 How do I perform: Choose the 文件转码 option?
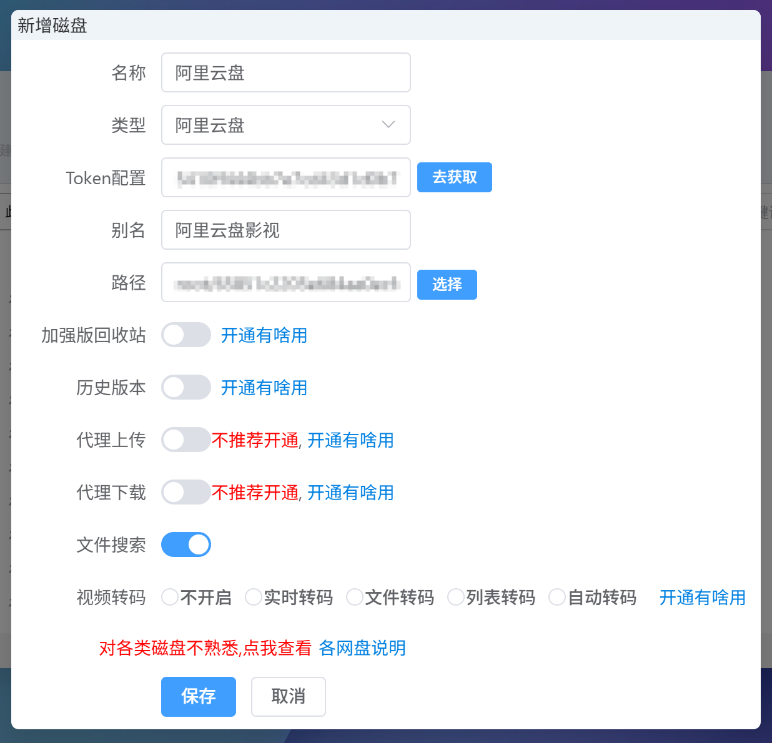pyautogui.click(x=355, y=597)
